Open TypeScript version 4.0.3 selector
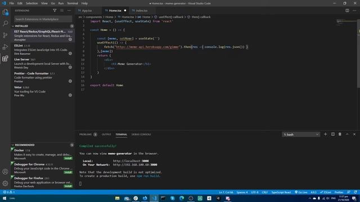The image size is (360, 202). pos(313,192)
